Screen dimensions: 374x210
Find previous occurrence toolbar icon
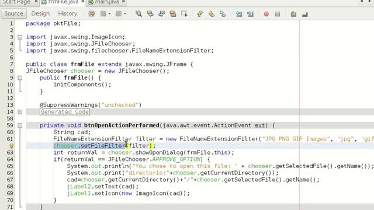(150, 14)
